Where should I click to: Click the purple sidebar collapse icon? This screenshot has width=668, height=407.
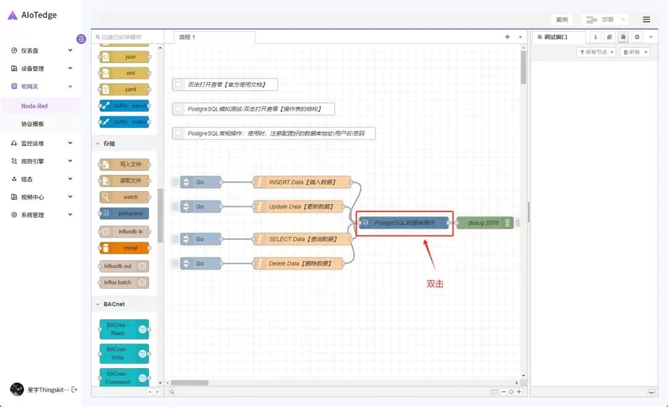coord(81,39)
